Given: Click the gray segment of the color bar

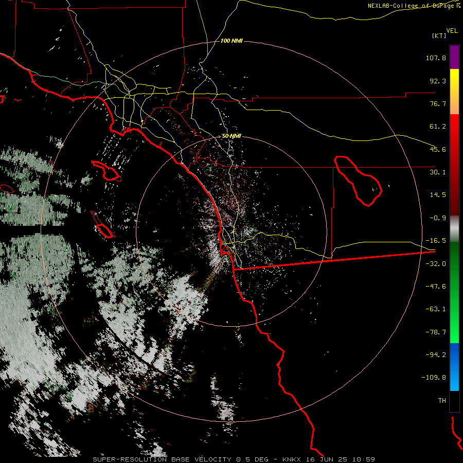Looking at the screenshot, I should (x=454, y=229).
